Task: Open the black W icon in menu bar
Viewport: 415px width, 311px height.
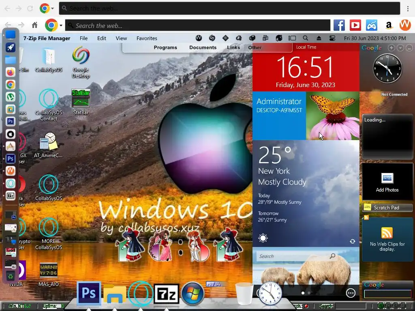Action: [199, 38]
